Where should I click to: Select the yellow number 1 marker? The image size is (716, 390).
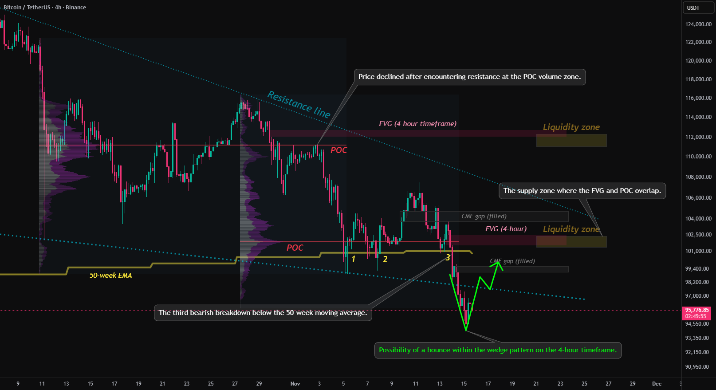pyautogui.click(x=354, y=259)
